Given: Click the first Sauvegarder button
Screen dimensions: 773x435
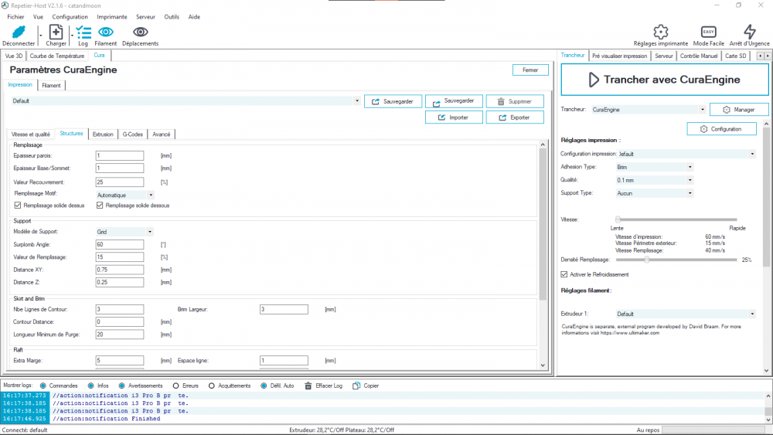Looking at the screenshot, I should (x=393, y=101).
